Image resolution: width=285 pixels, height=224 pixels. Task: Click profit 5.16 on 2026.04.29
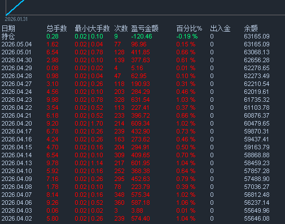137,68
